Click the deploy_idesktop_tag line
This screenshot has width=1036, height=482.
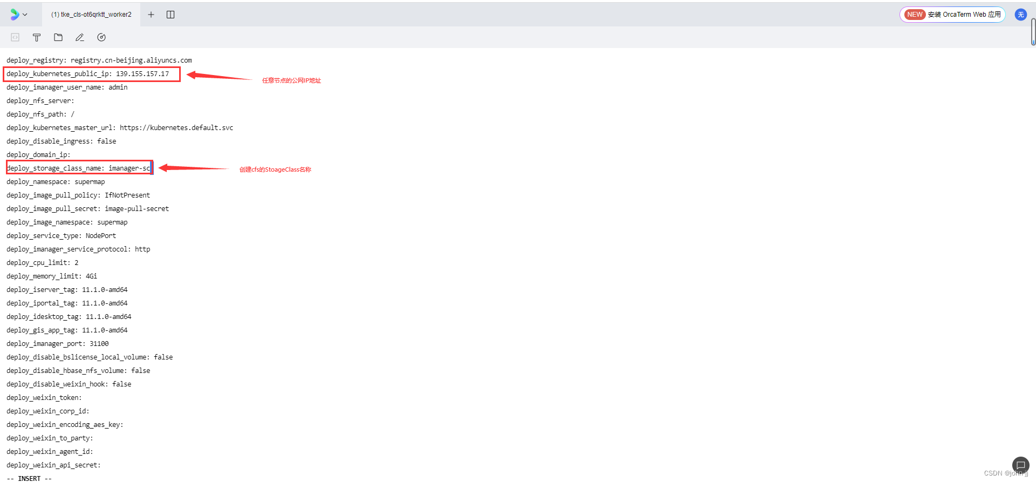(69, 316)
